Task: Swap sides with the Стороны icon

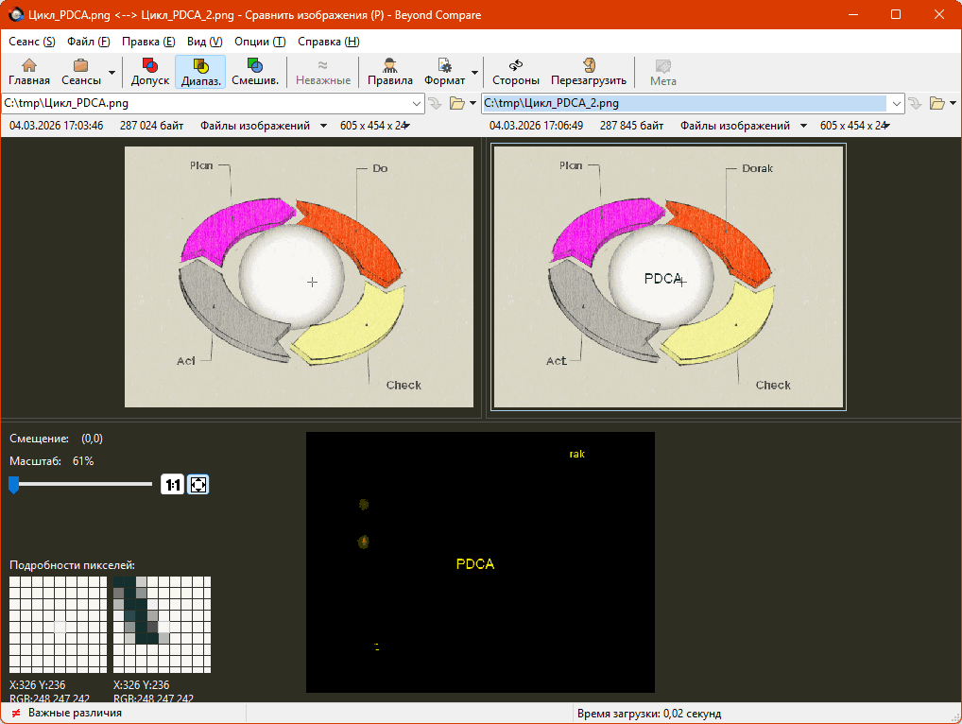Action: 516,72
